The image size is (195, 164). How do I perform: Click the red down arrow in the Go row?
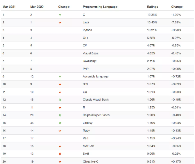60,92
